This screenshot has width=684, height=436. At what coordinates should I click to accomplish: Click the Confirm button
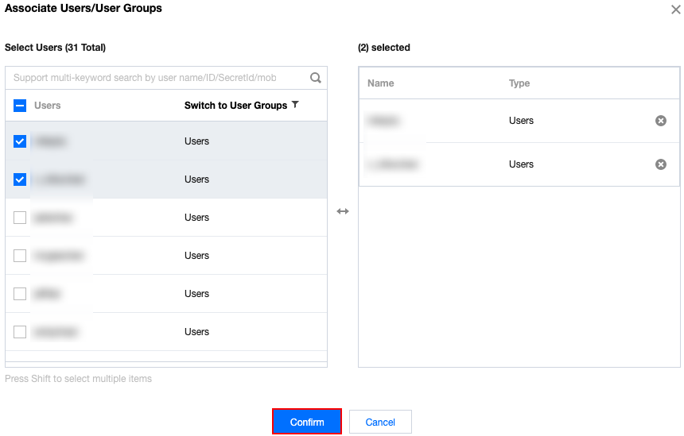click(307, 422)
